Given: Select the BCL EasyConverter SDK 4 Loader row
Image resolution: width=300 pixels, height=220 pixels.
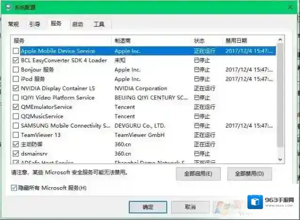Looking at the screenshot, I should coord(143,61).
